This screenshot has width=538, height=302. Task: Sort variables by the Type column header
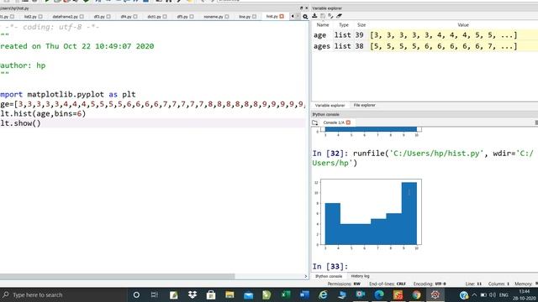pyautogui.click(x=344, y=25)
